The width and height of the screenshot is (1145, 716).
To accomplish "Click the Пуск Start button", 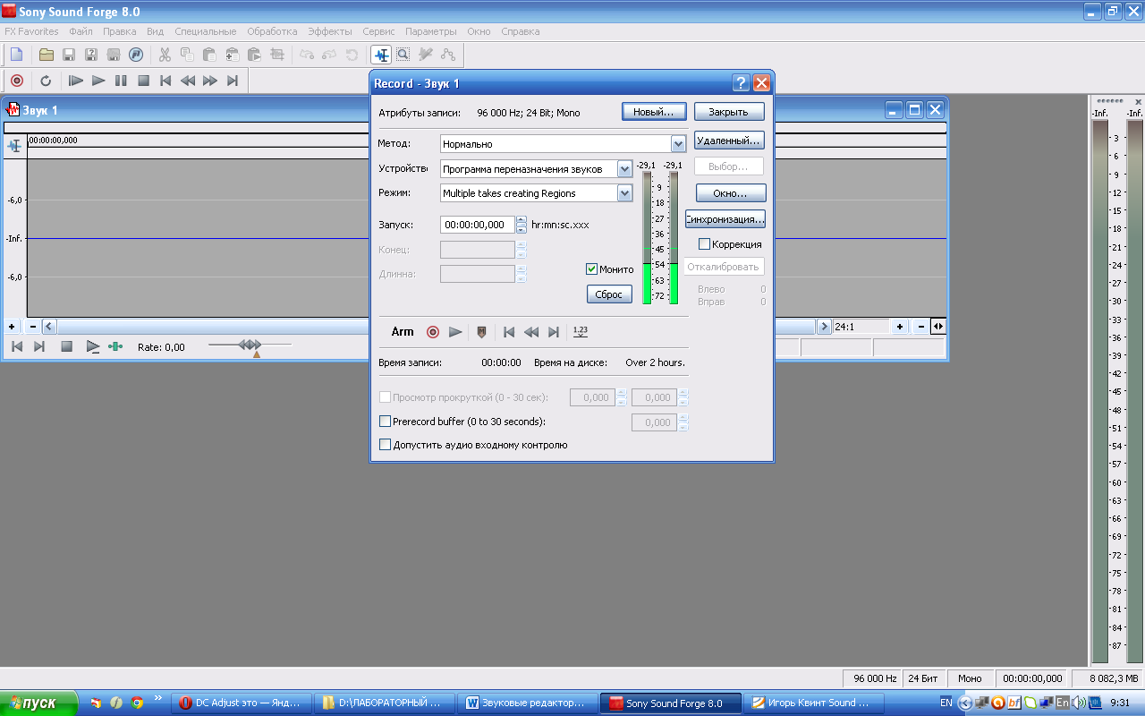I will point(38,703).
